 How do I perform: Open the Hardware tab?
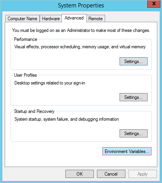click(x=51, y=19)
